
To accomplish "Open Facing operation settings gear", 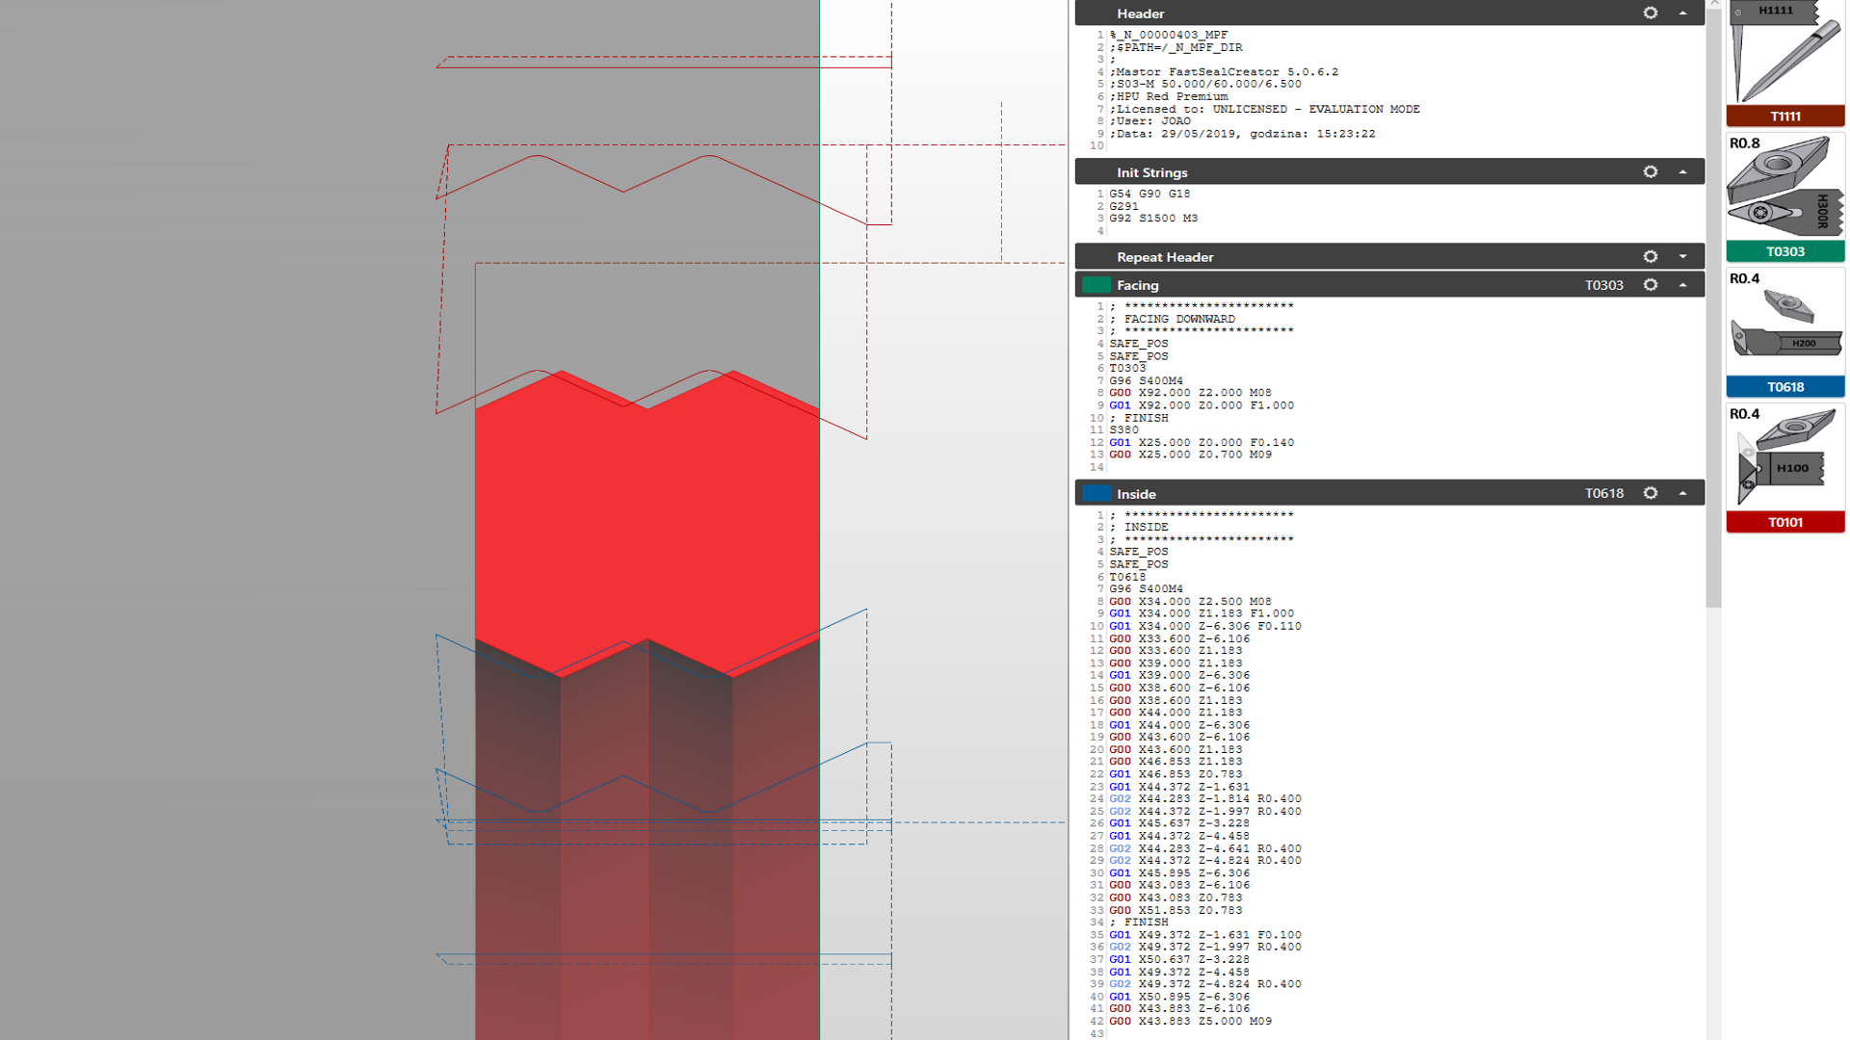I will pyautogui.click(x=1651, y=284).
